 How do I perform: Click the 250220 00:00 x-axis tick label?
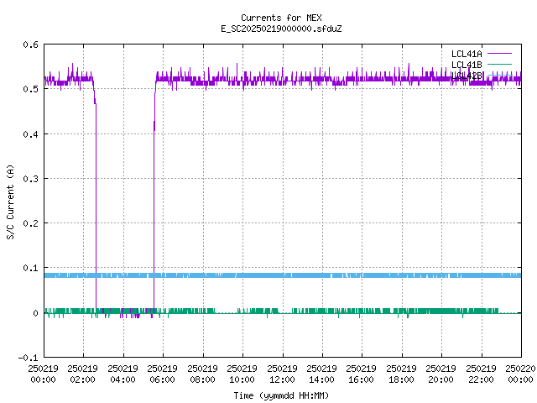click(x=520, y=374)
